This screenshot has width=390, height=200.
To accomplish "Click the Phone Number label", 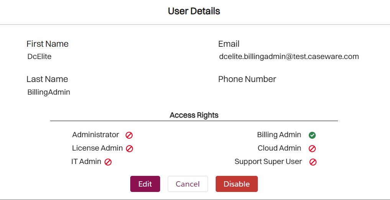I will (247, 79).
